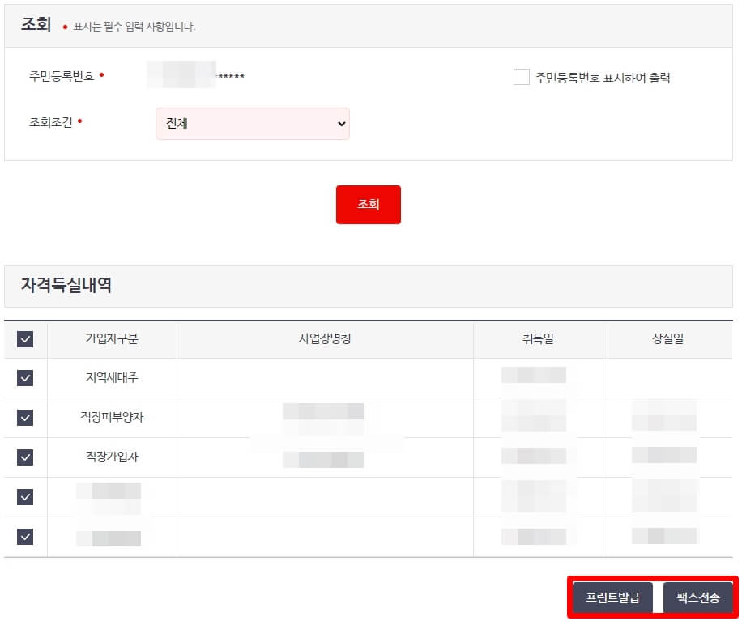Select the 취득일 column header
Image resolution: width=742 pixels, height=625 pixels.
click(538, 339)
